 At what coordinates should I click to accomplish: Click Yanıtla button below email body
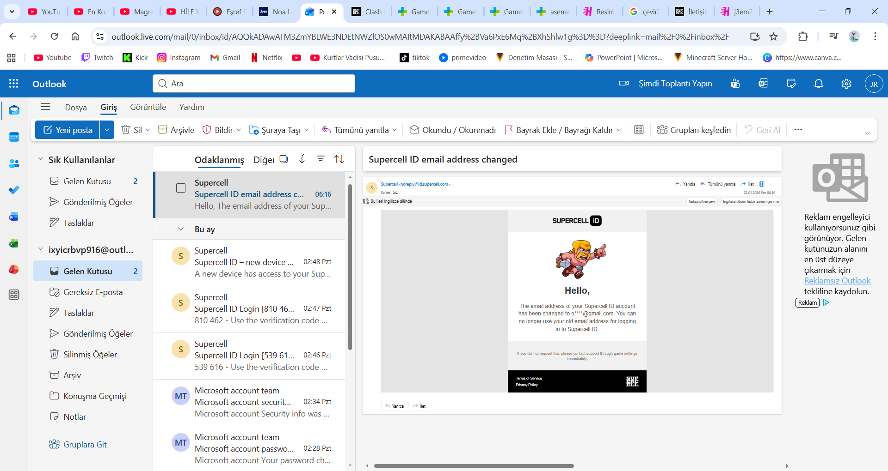[x=395, y=406]
